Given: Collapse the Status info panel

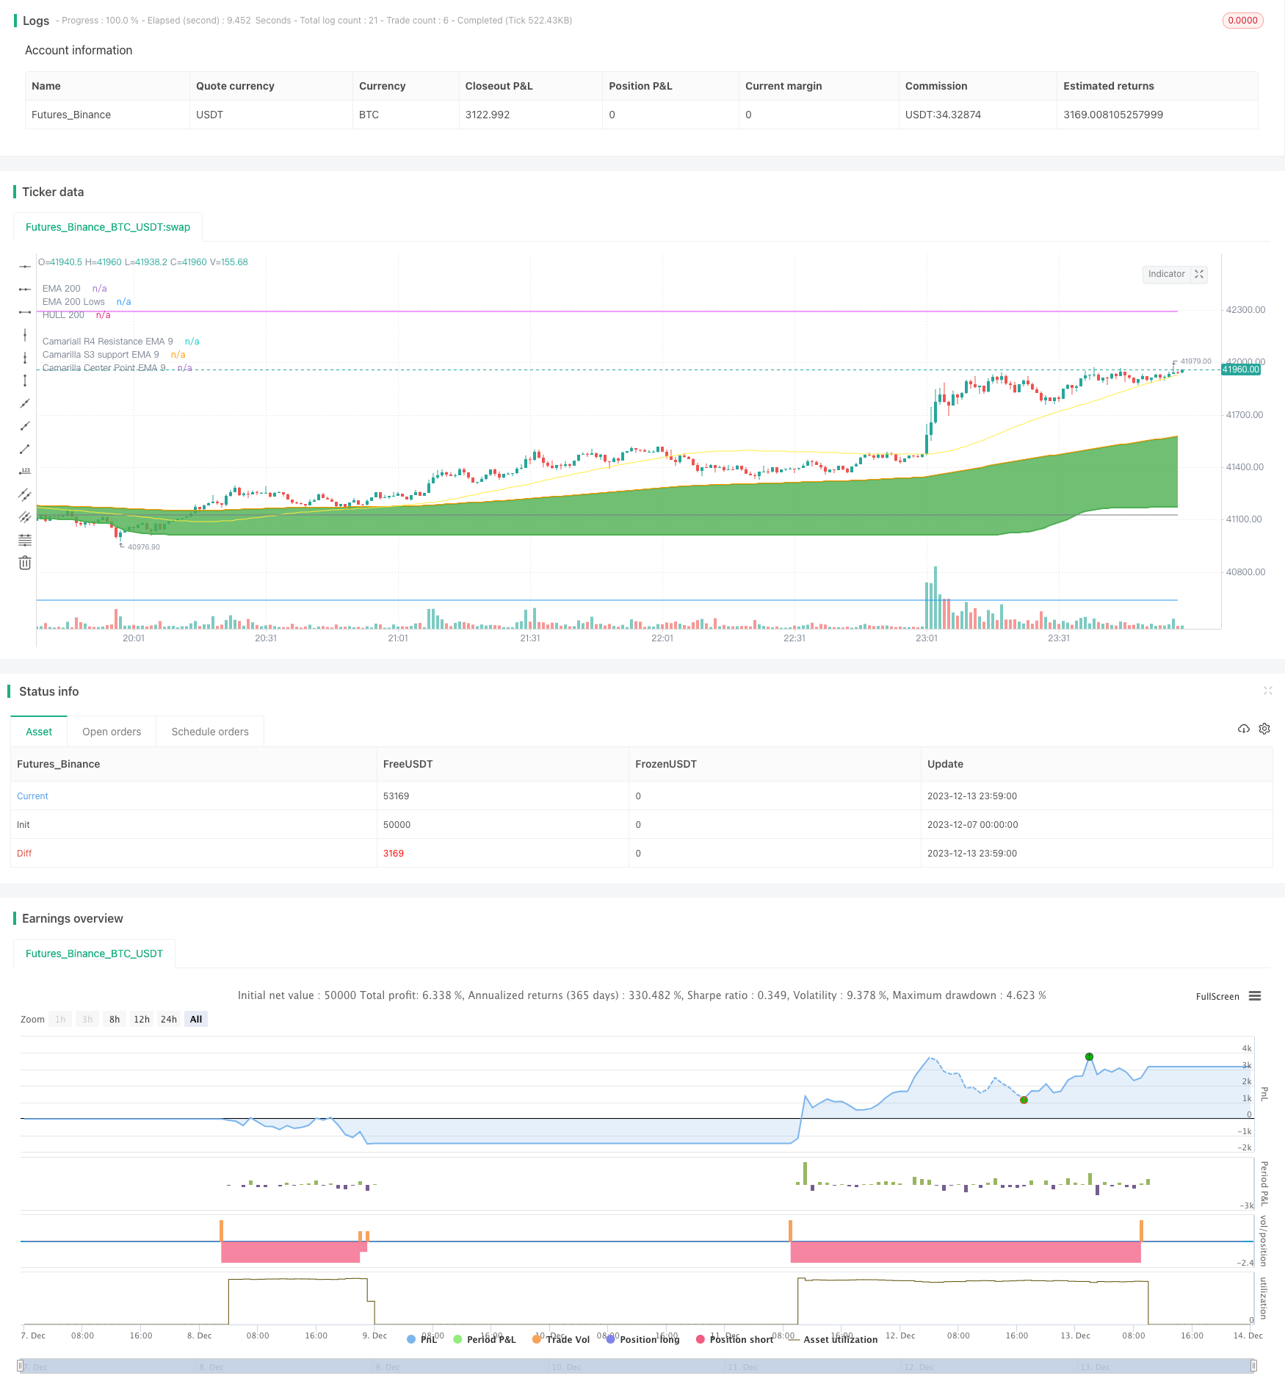Looking at the screenshot, I should point(1267,691).
